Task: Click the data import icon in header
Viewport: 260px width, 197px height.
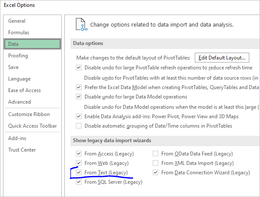Action: click(82, 24)
